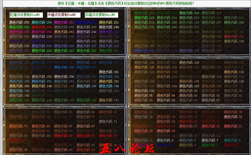Screen dimensions: 251x155
Task: Click color code 209
Action: point(167,22)
